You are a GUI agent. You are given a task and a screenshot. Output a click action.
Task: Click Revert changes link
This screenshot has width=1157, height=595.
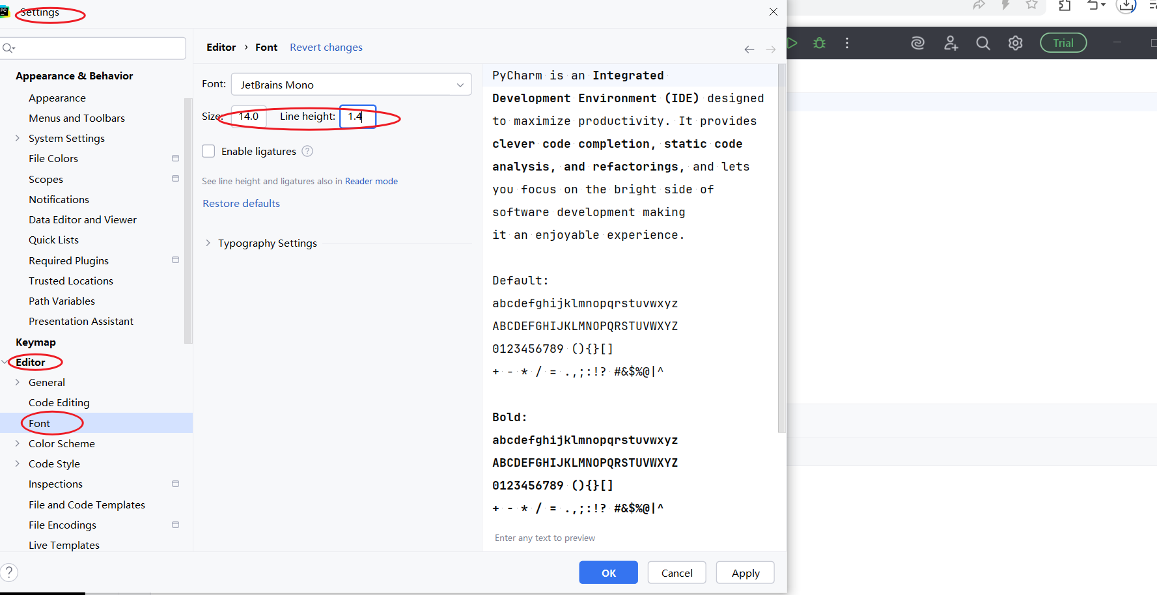click(326, 47)
